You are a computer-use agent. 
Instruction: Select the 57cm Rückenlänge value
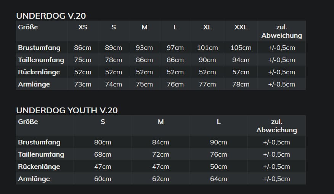(x=241, y=72)
